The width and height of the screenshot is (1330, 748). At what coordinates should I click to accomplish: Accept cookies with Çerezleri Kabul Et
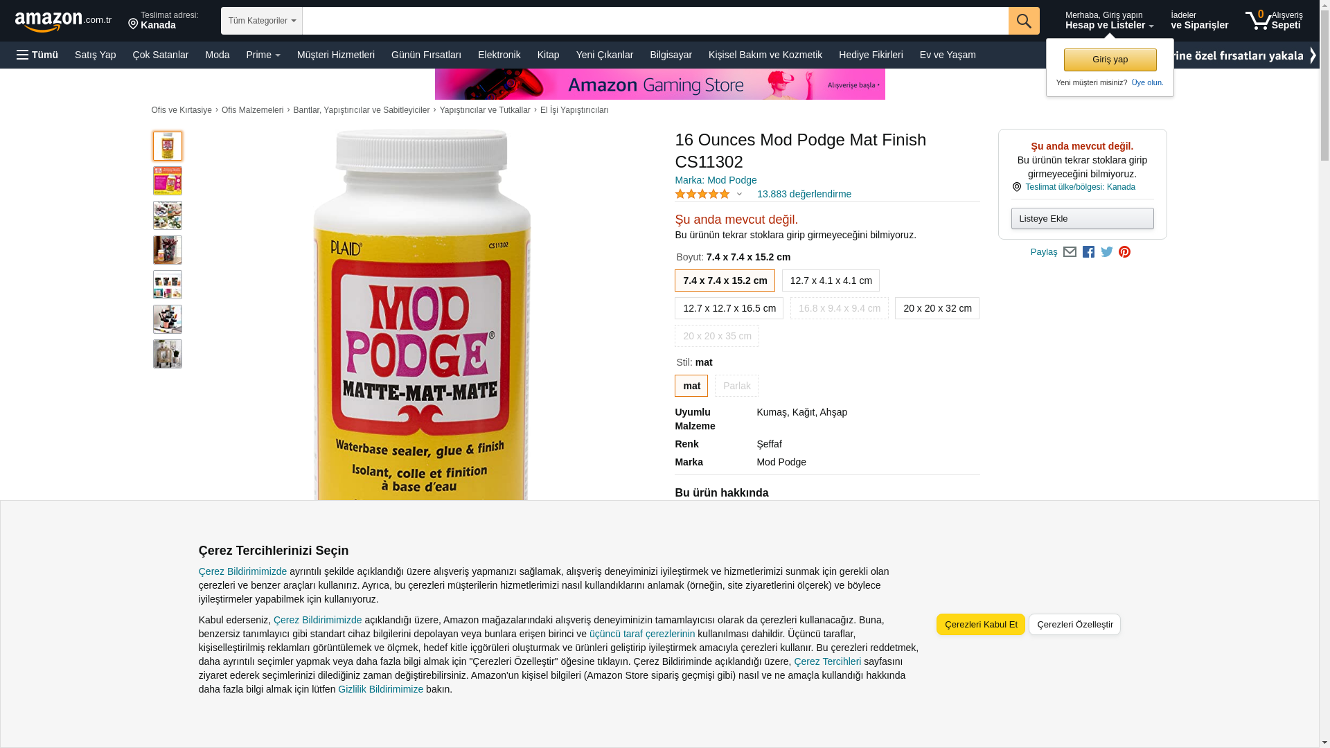coord(981,624)
